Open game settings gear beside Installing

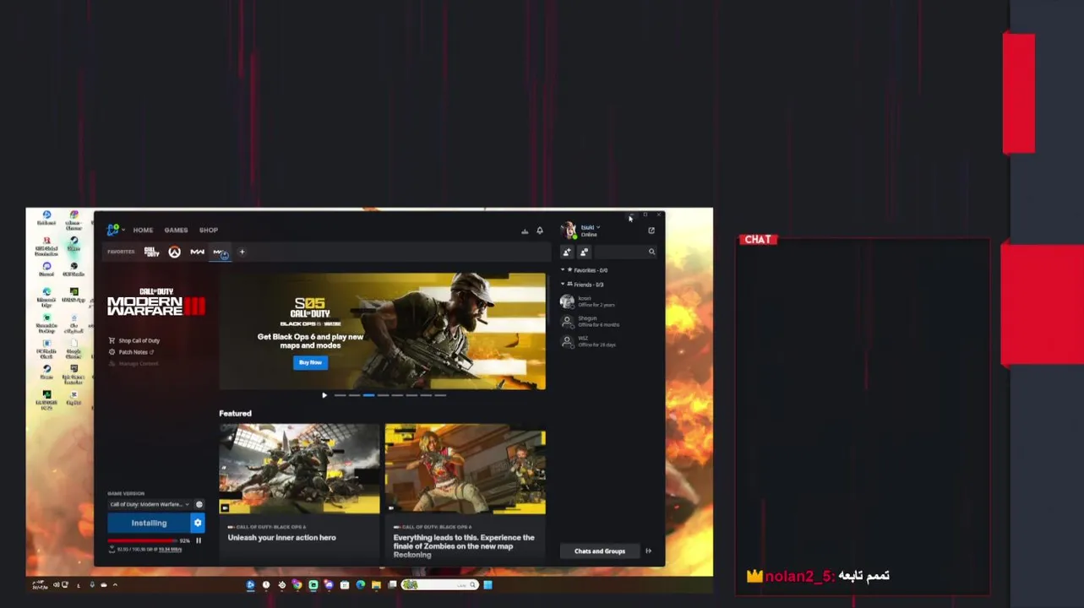coord(198,523)
